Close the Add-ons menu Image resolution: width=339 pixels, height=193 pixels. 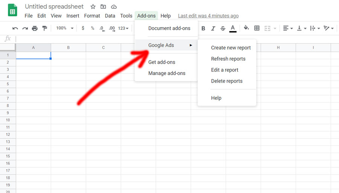click(x=147, y=16)
